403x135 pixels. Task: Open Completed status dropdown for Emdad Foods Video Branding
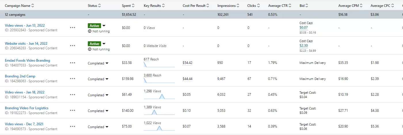click(107, 63)
